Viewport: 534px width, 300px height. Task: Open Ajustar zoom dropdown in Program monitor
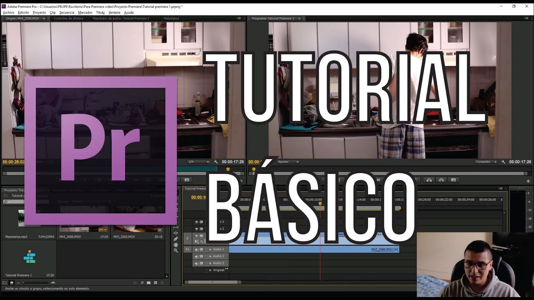point(288,162)
